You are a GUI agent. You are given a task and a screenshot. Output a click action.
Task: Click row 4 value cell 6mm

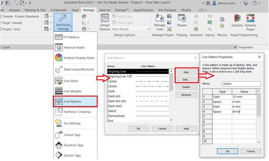coord(244,112)
